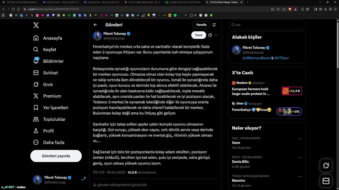Click the Ara search field
This screenshot has height=190, width=339.
[x=267, y=25]
